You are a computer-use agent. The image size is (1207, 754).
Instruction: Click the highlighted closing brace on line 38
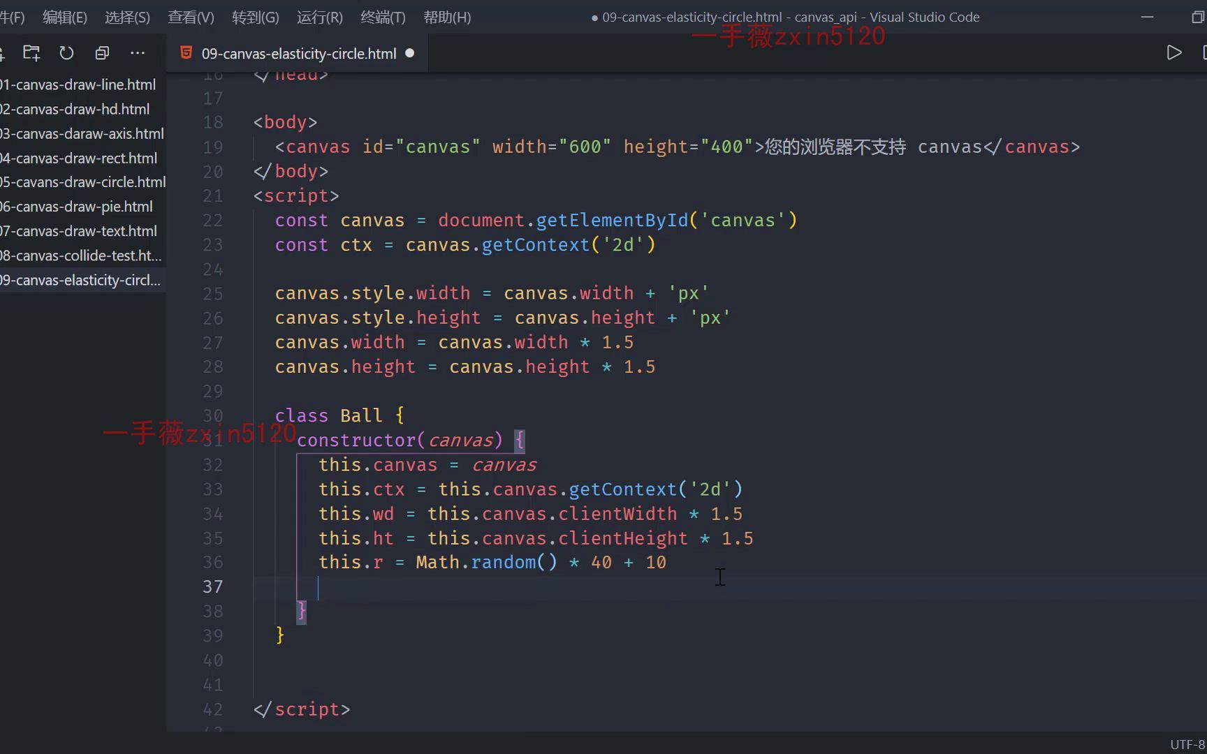click(302, 612)
